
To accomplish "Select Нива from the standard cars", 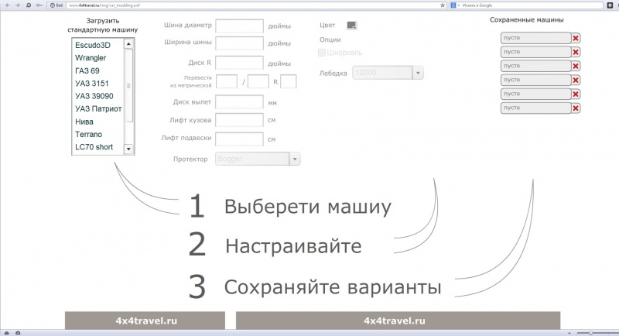I will coord(84,122).
